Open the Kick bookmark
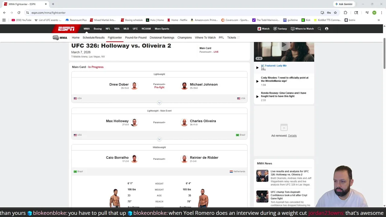This screenshot has width=386, height=217. (x=306, y=20)
